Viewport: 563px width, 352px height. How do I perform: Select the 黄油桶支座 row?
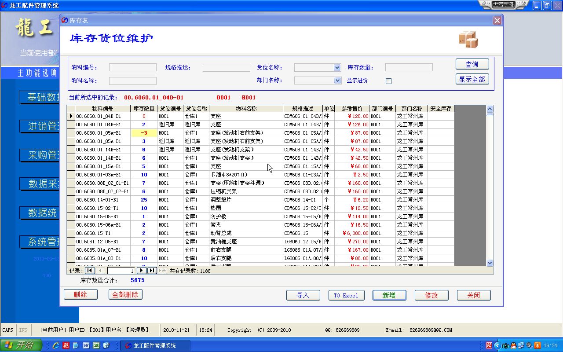[x=260, y=242]
